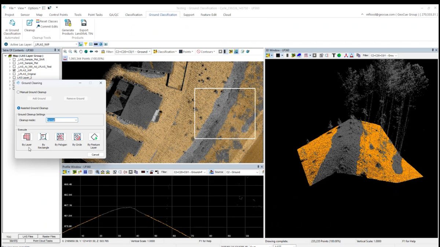440x247 pixels.
Task: Pin the Table Of Contents panel
Action: point(55,50)
